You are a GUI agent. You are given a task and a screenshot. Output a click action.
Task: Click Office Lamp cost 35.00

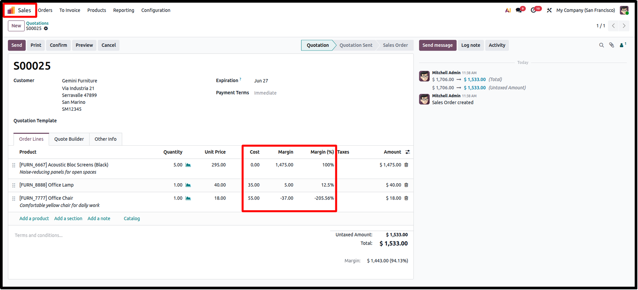click(254, 185)
